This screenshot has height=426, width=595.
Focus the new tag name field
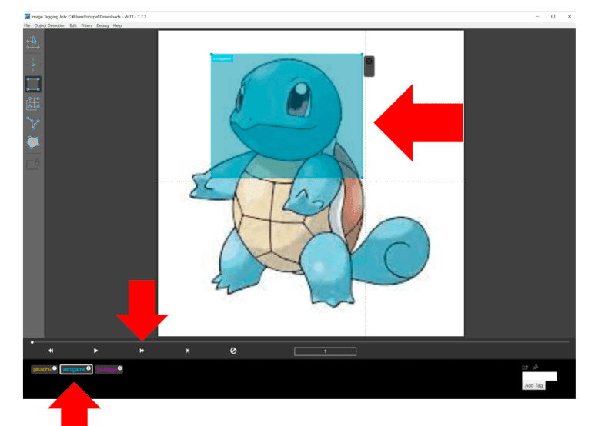click(x=540, y=376)
